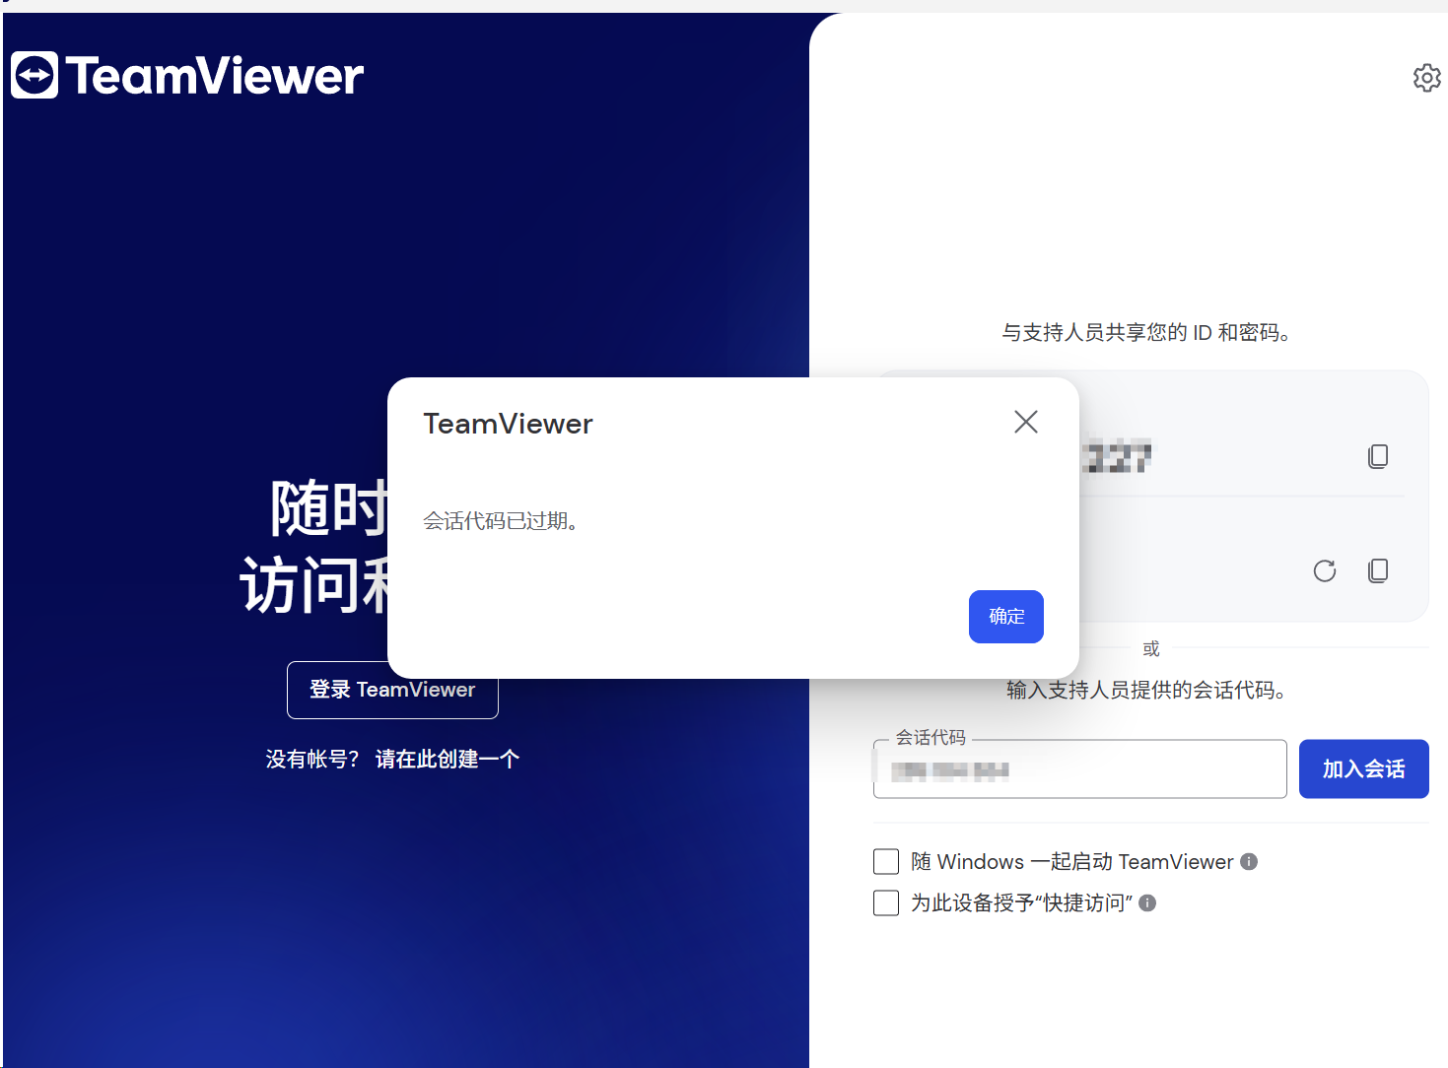Open settings with the gear icon
This screenshot has width=1448, height=1068.
click(1426, 78)
